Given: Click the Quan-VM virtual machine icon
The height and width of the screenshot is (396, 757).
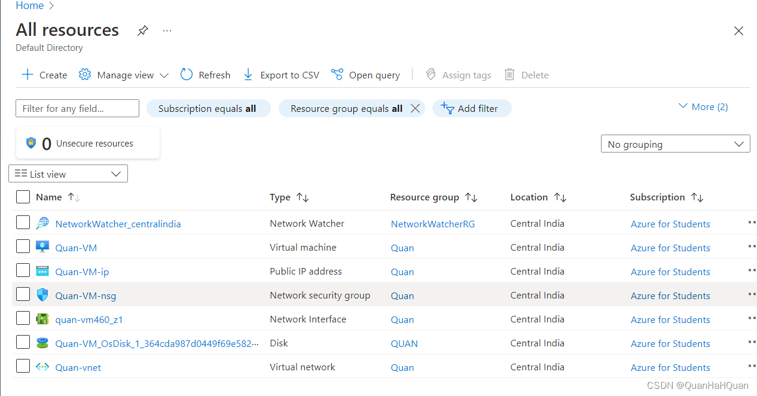Looking at the screenshot, I should (x=42, y=247).
